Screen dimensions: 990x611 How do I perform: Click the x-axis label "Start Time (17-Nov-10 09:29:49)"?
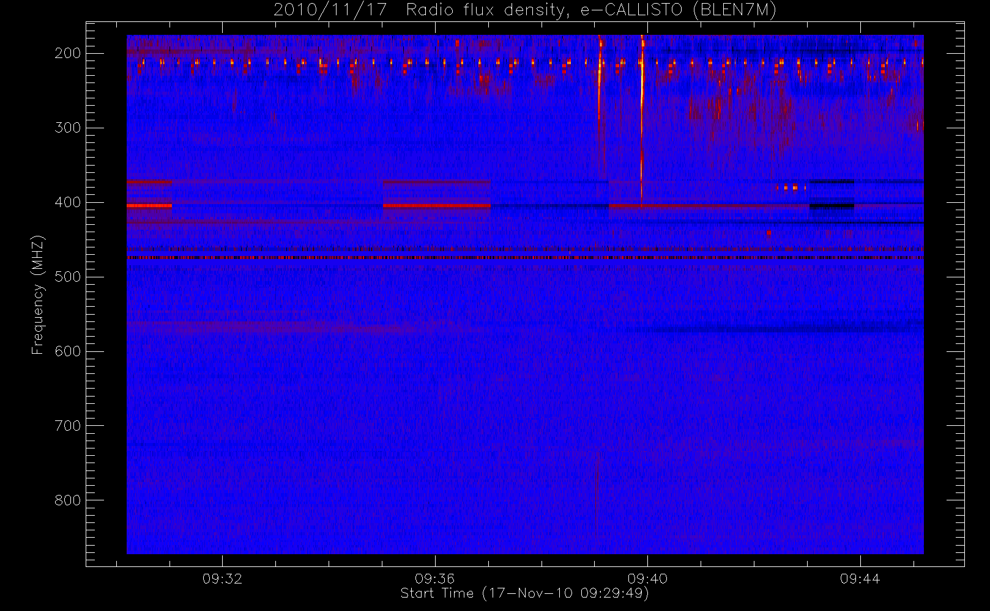[x=524, y=593]
